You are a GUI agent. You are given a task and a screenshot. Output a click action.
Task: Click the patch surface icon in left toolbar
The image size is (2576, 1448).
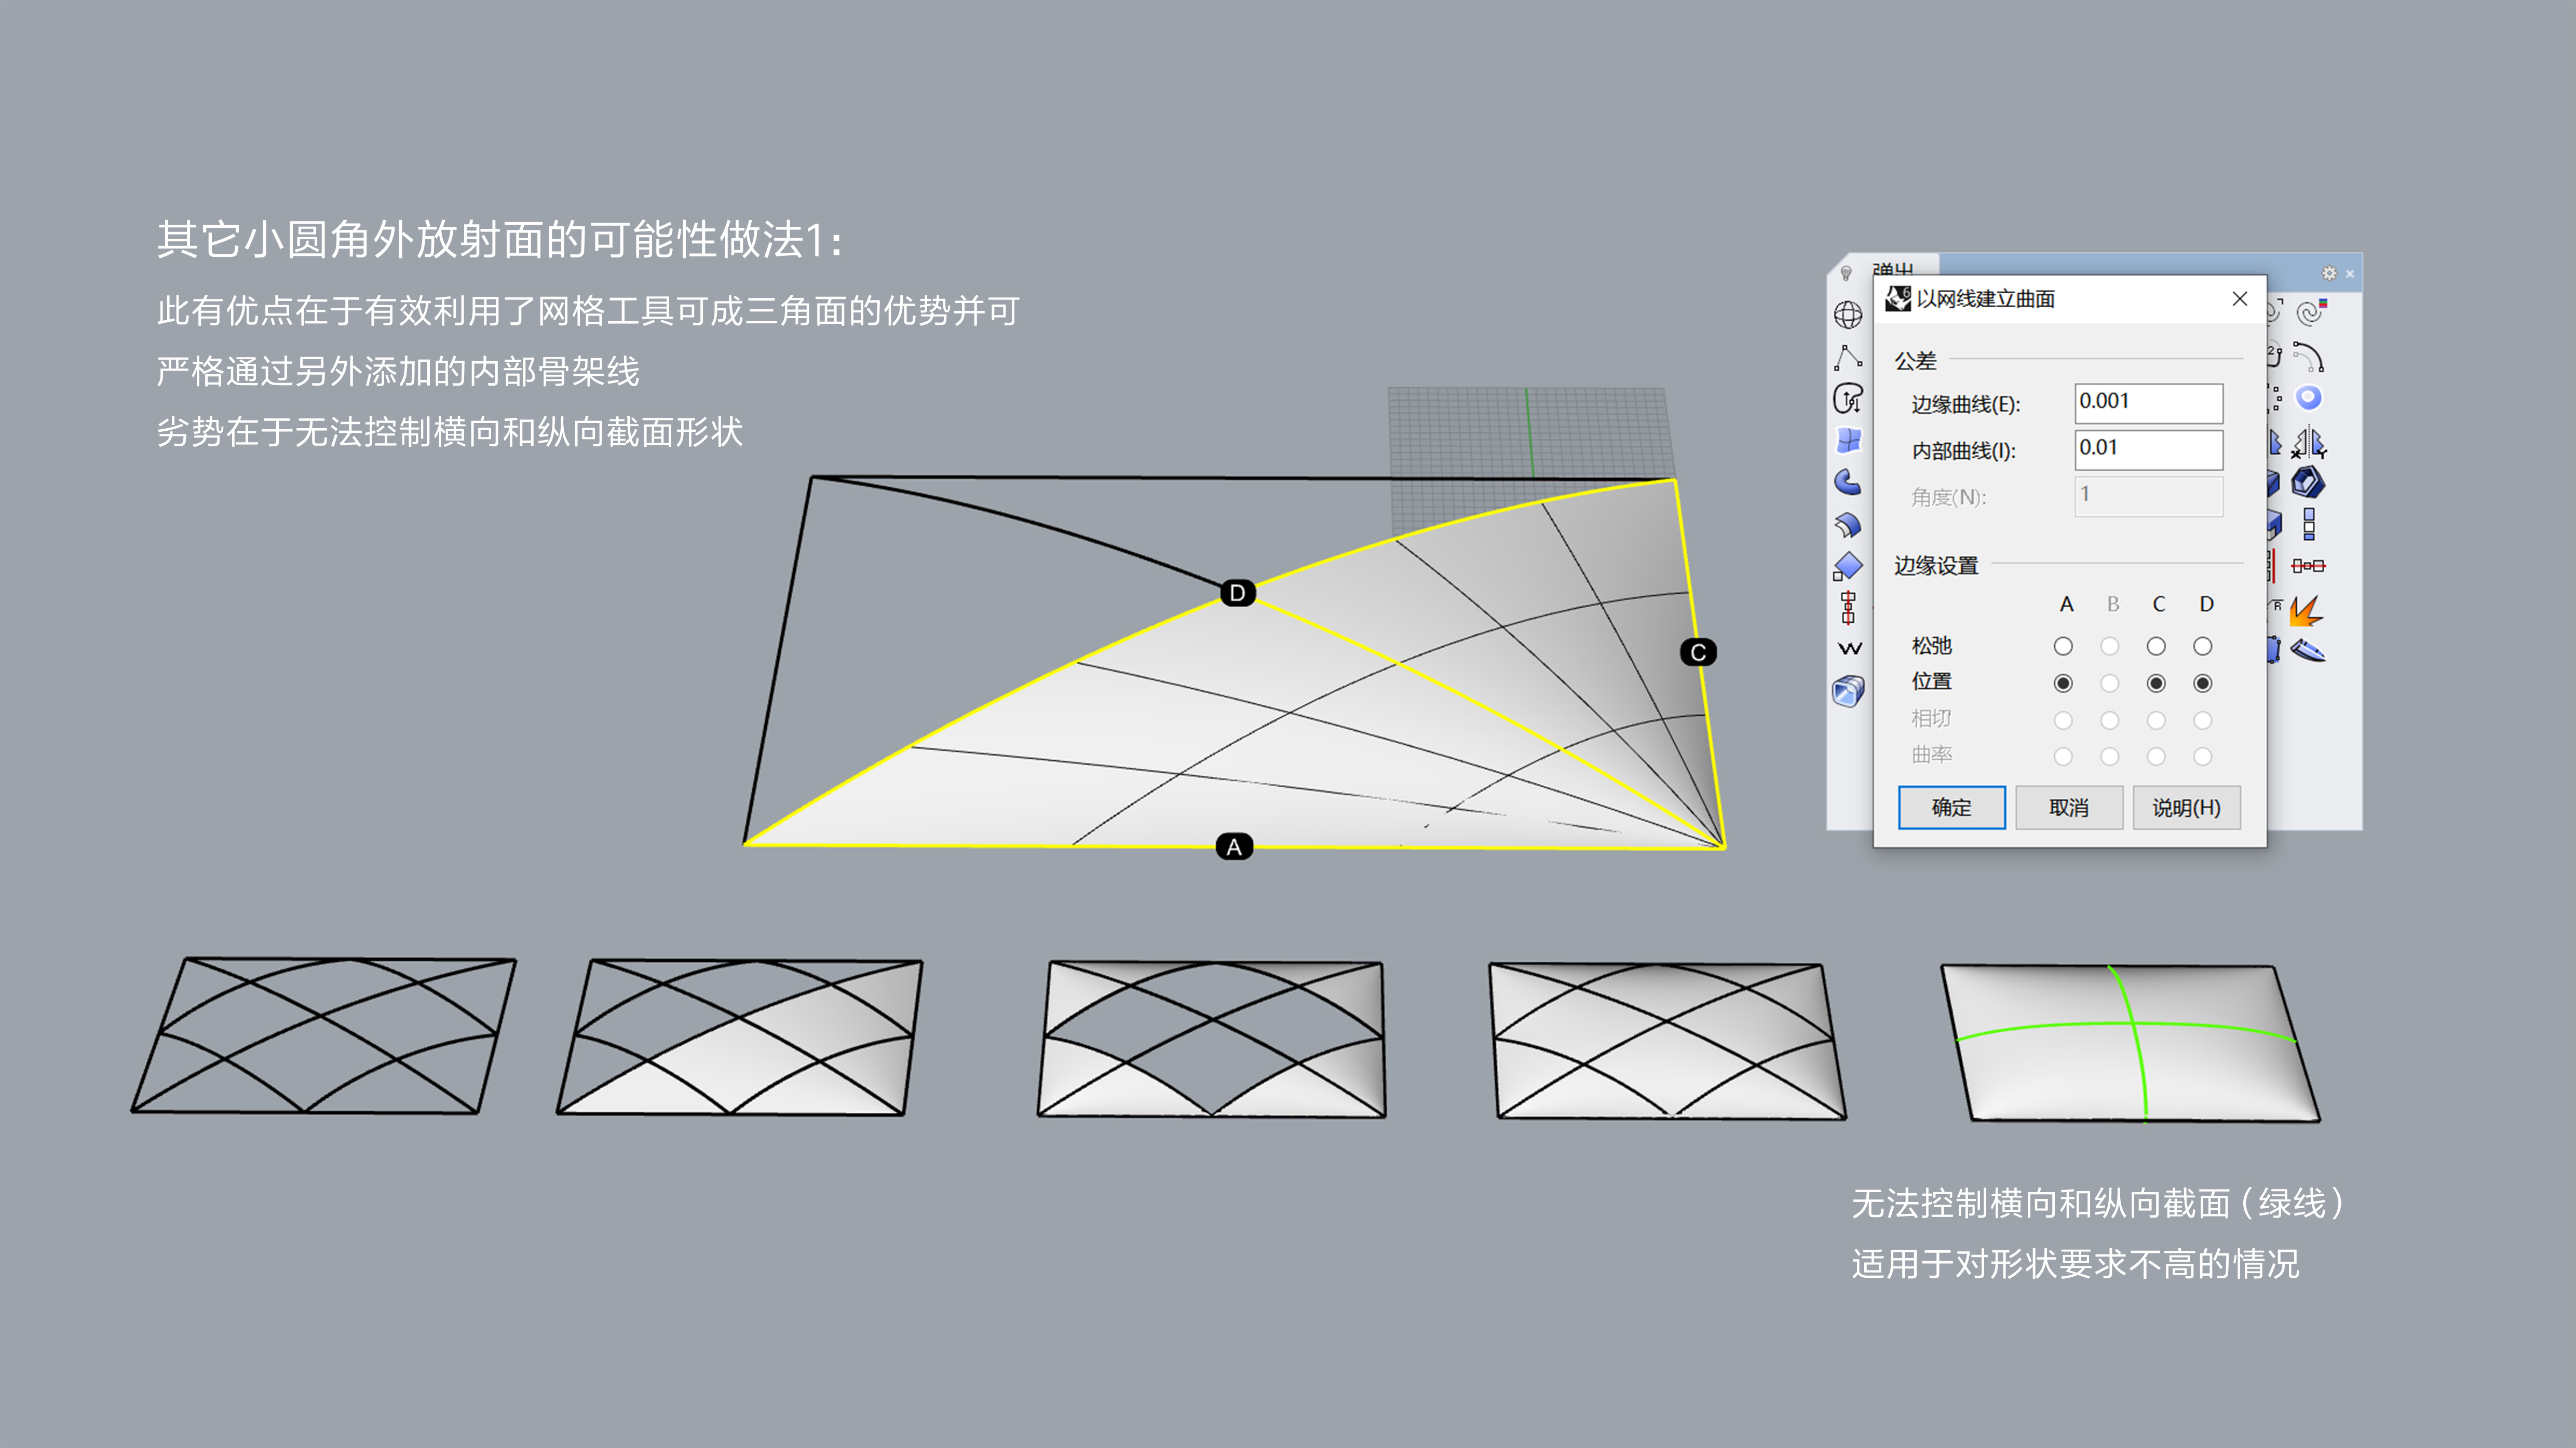point(1849,440)
